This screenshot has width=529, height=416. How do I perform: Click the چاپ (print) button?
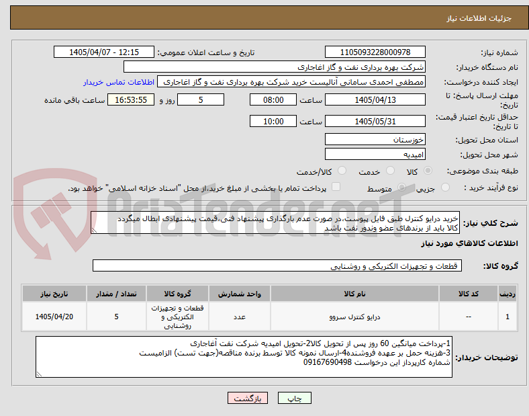pos(294,398)
